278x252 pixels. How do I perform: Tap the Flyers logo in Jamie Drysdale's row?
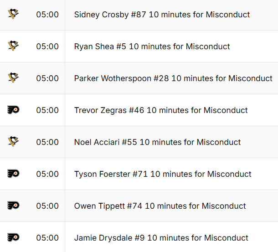(13, 237)
